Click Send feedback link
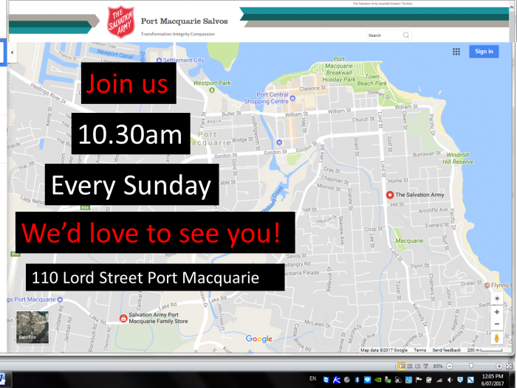 446,350
